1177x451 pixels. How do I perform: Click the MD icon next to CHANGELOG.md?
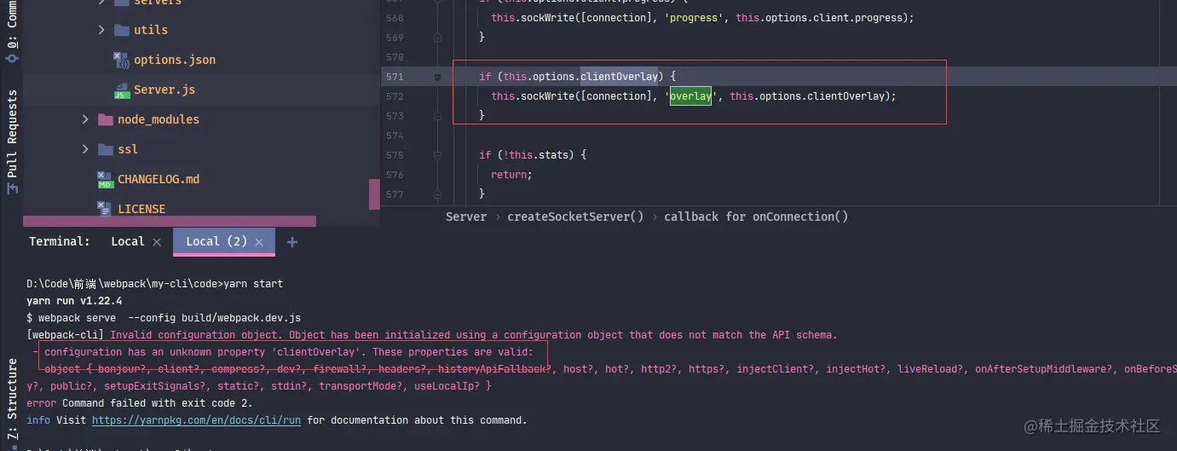104,179
